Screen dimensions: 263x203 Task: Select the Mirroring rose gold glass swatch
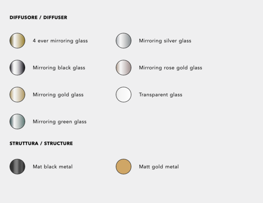click(123, 68)
